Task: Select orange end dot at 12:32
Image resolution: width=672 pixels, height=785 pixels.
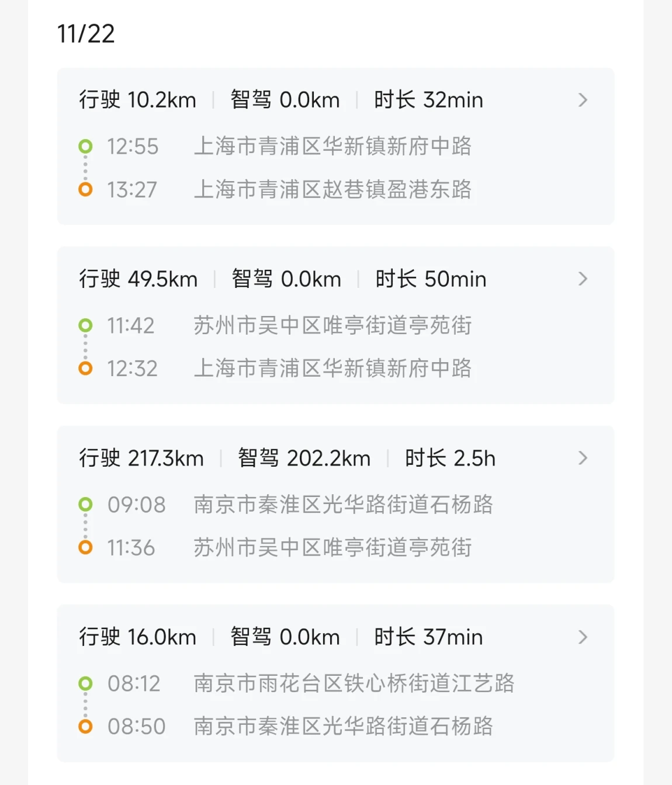Action: point(85,369)
